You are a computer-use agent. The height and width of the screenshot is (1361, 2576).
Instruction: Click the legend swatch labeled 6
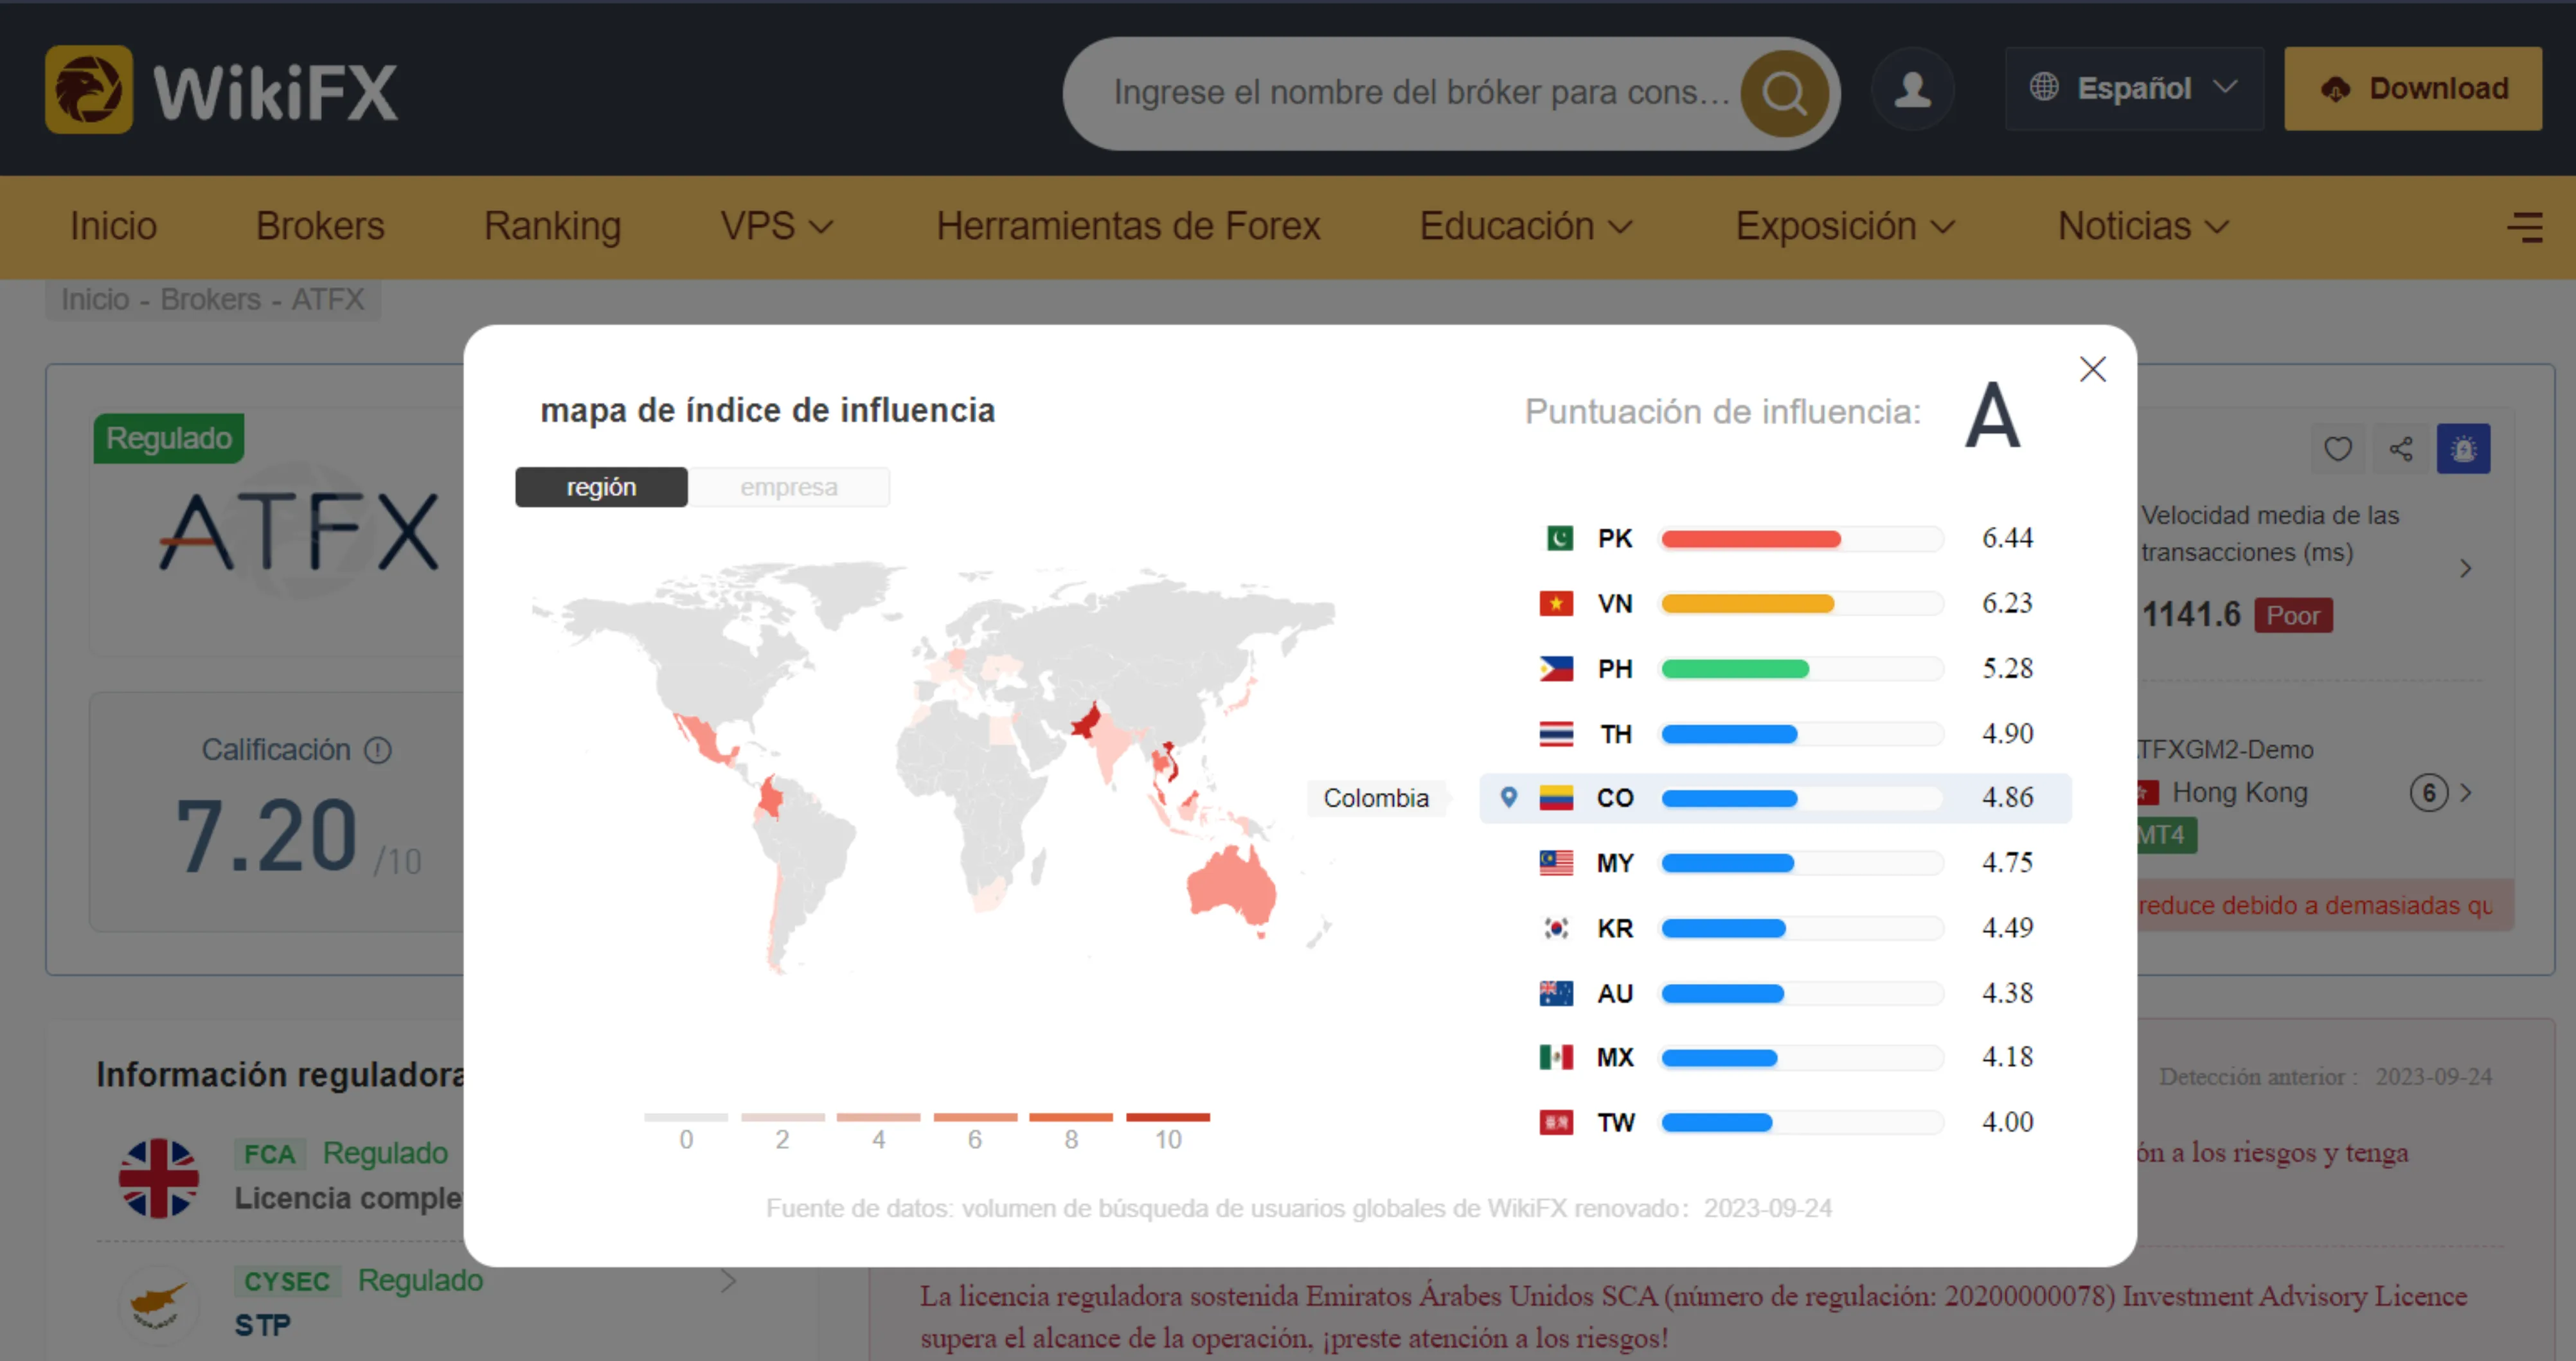click(975, 1117)
